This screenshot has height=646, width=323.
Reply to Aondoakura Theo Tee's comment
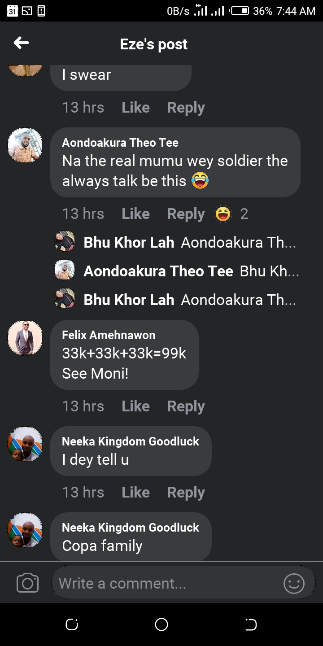(x=186, y=214)
